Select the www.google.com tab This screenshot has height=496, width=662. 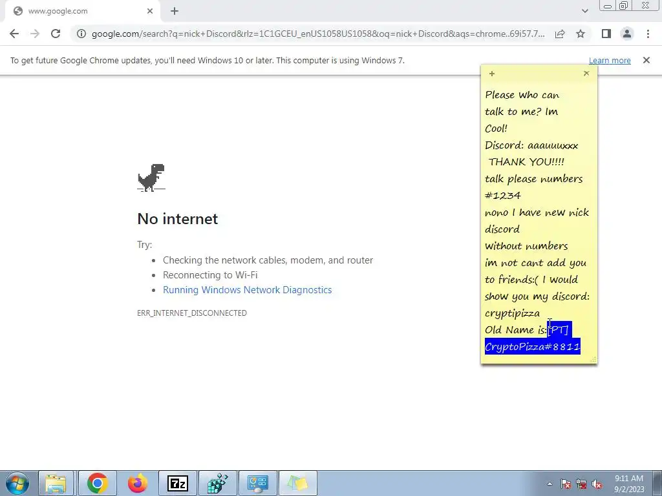point(82,11)
